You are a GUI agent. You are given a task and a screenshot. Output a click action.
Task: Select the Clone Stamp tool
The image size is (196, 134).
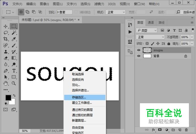[5, 52]
